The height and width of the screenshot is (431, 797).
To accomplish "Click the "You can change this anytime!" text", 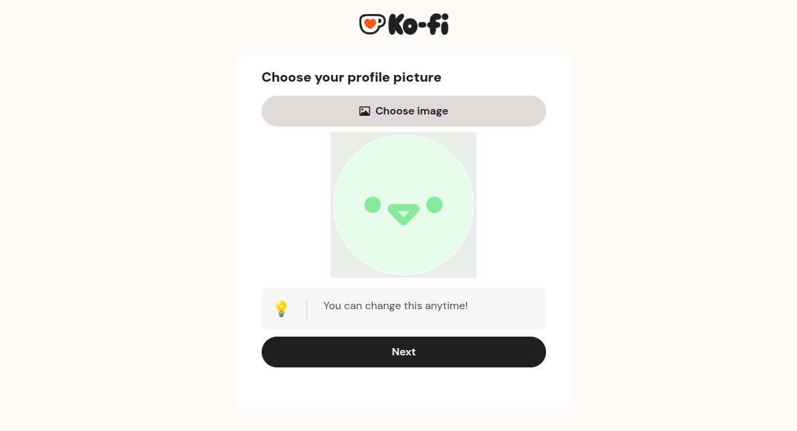I will [x=395, y=306].
